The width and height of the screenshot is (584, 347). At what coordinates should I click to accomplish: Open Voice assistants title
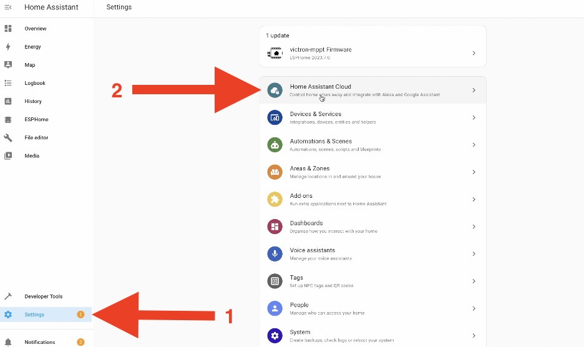click(313, 250)
